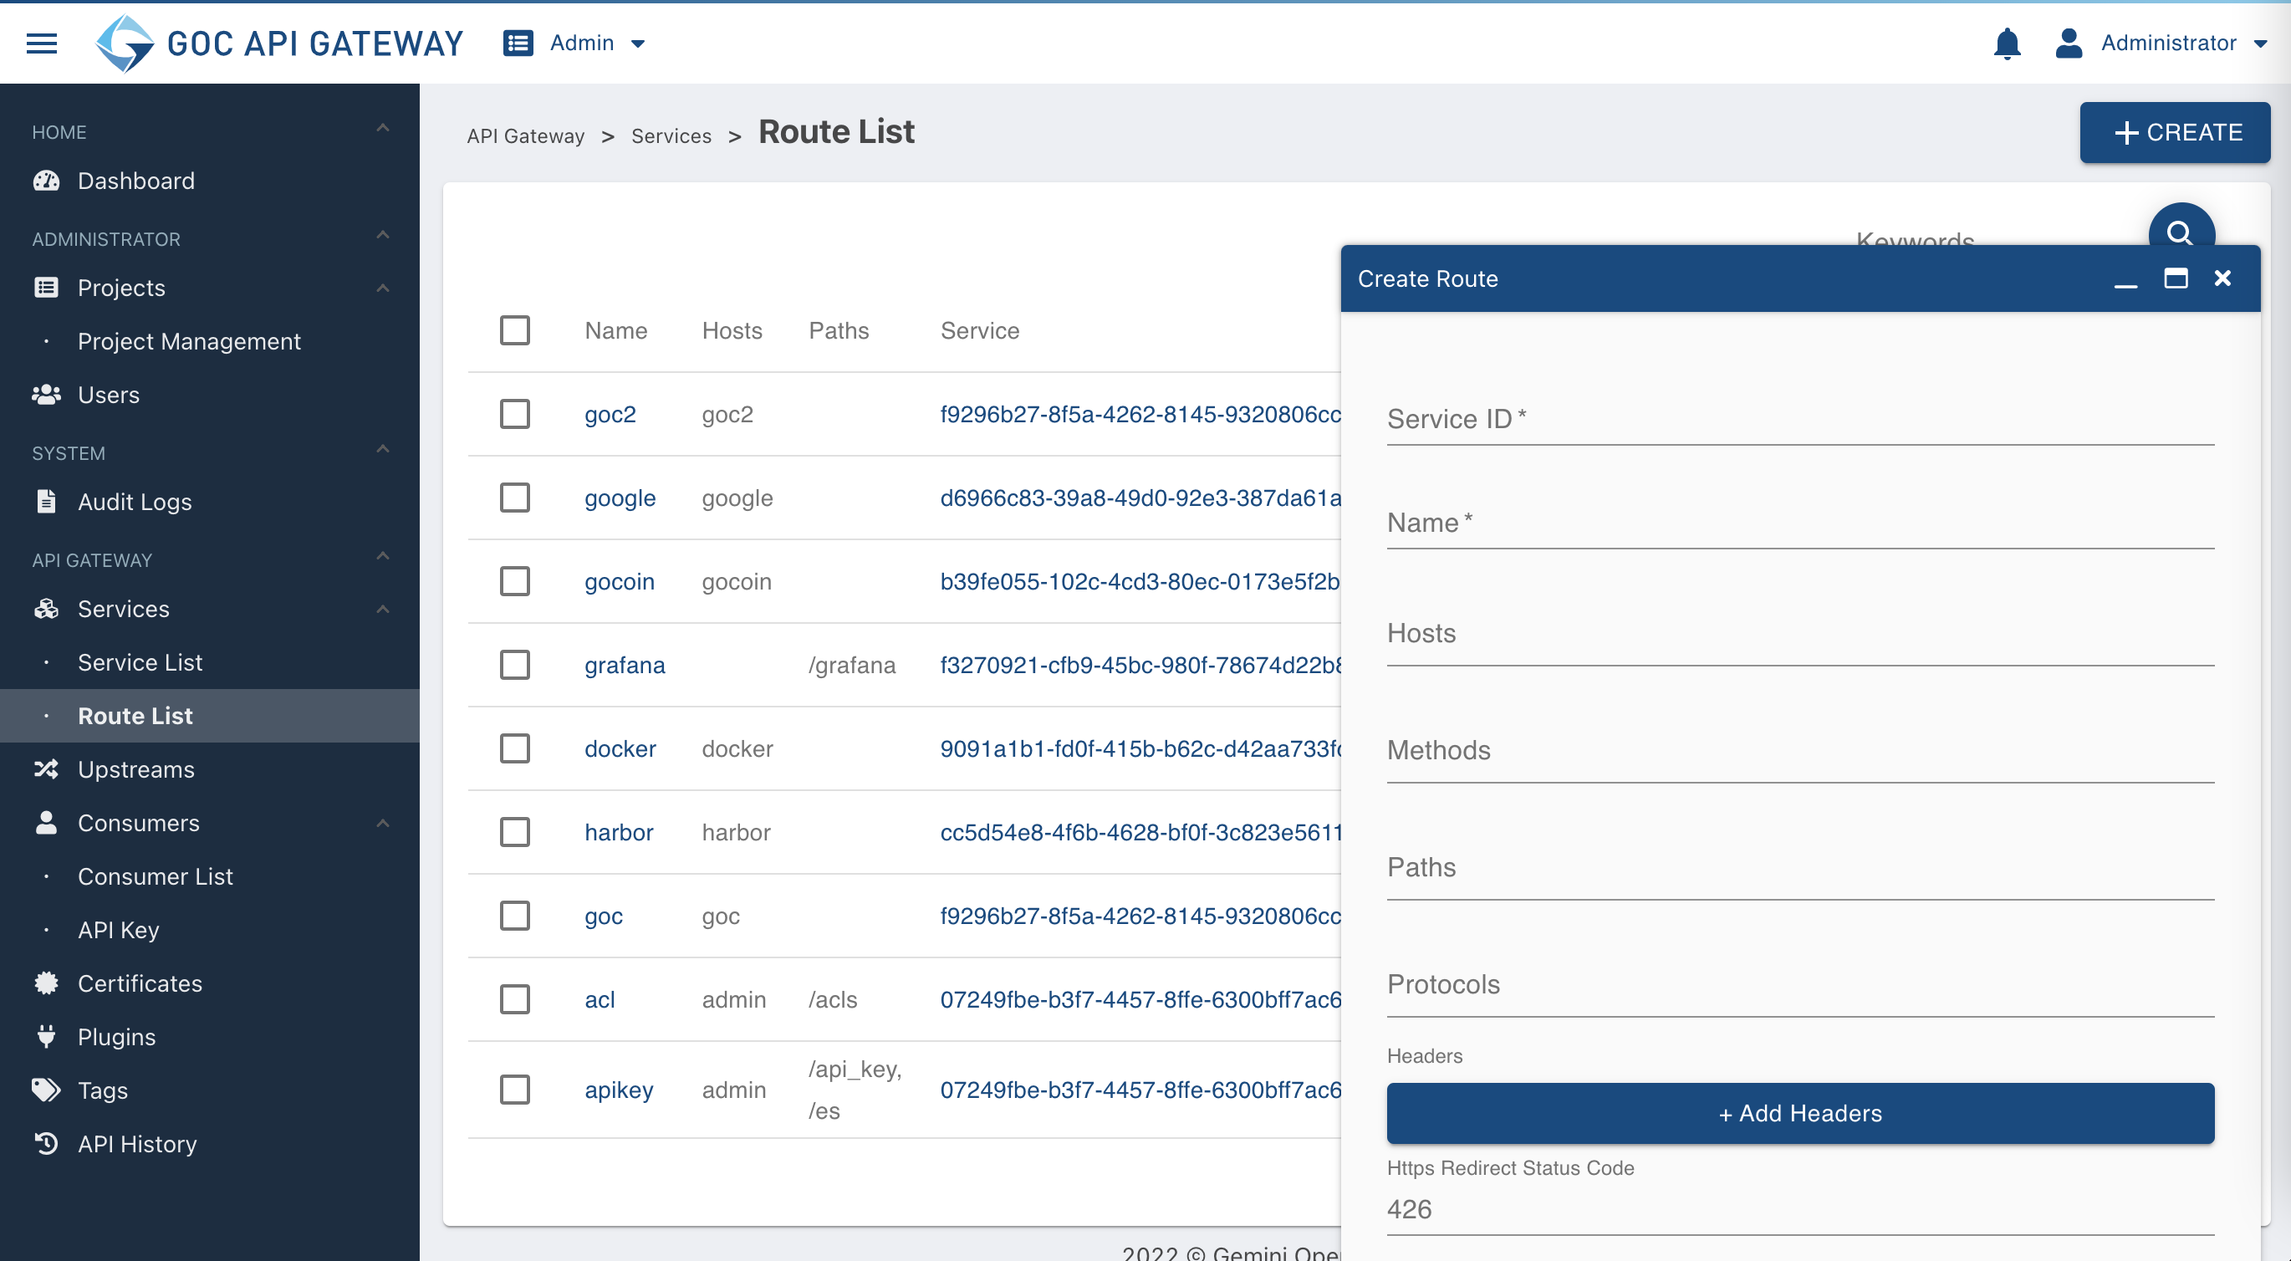The height and width of the screenshot is (1261, 2291).
Task: Click the Certificates badge icon
Action: tap(46, 983)
